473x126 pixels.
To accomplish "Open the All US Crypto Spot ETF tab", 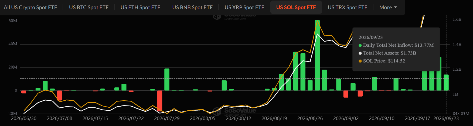I will [30, 7].
